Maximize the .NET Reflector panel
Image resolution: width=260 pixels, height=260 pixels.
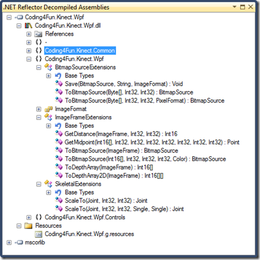point(243,7)
